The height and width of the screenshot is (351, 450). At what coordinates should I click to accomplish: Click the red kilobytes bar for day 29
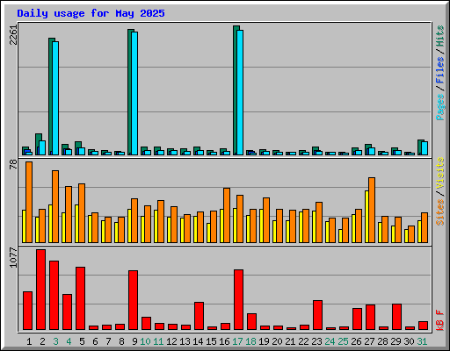pyautogui.click(x=397, y=317)
